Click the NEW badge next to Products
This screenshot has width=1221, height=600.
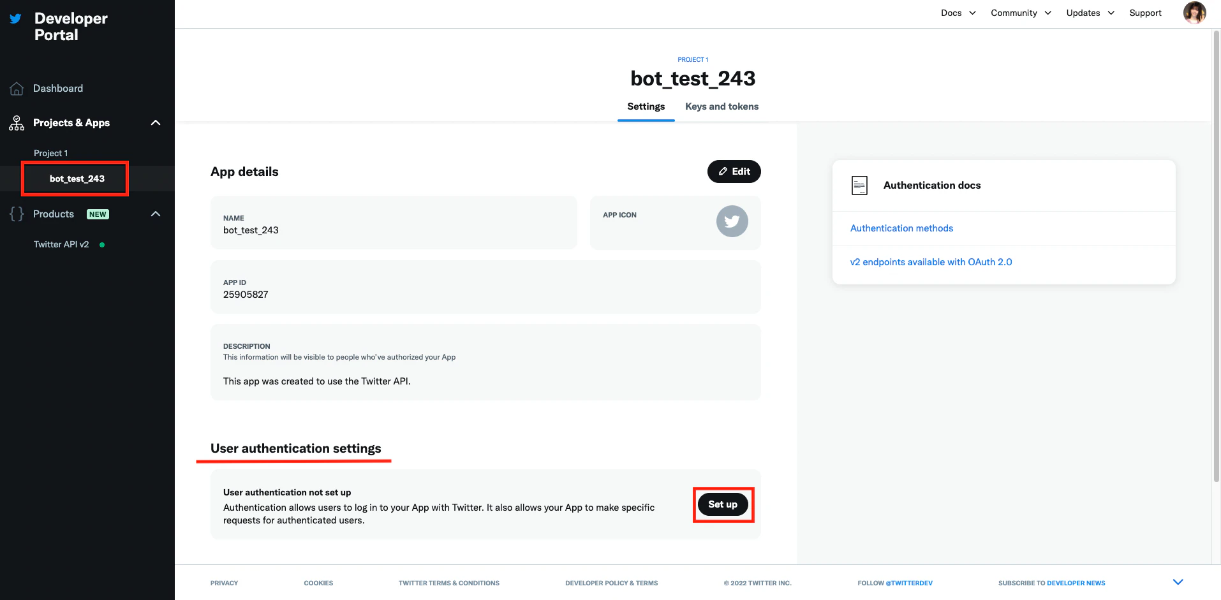pyautogui.click(x=98, y=214)
